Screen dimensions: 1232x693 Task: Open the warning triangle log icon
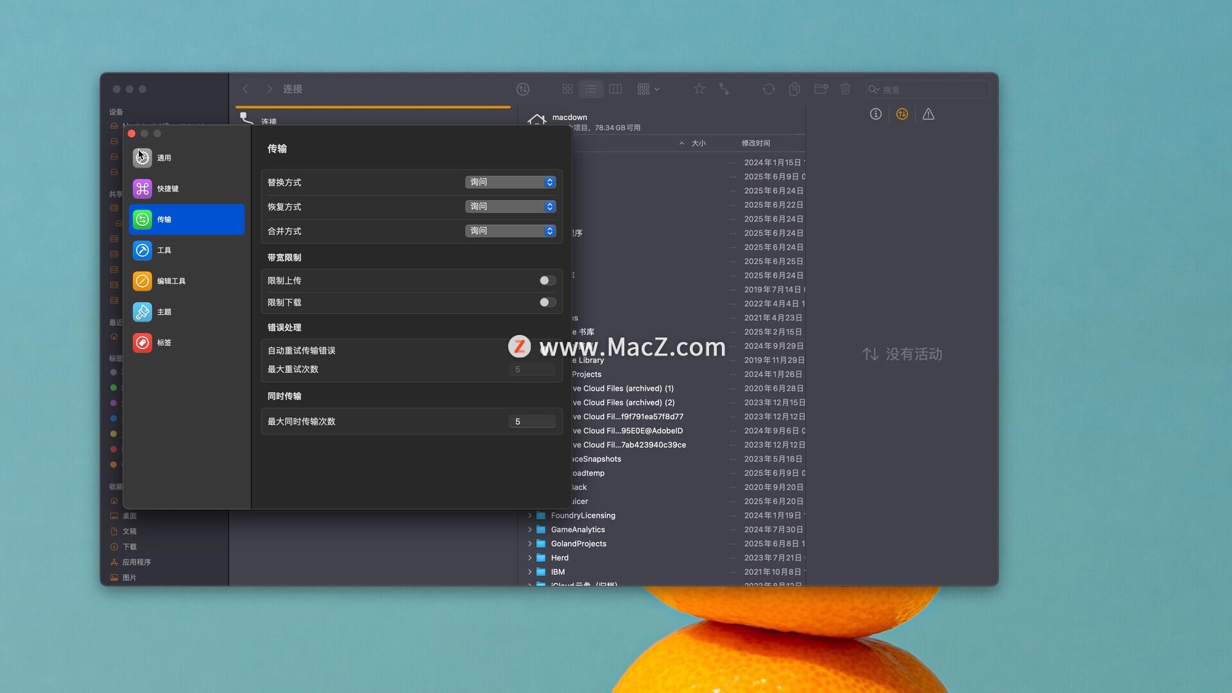point(928,114)
